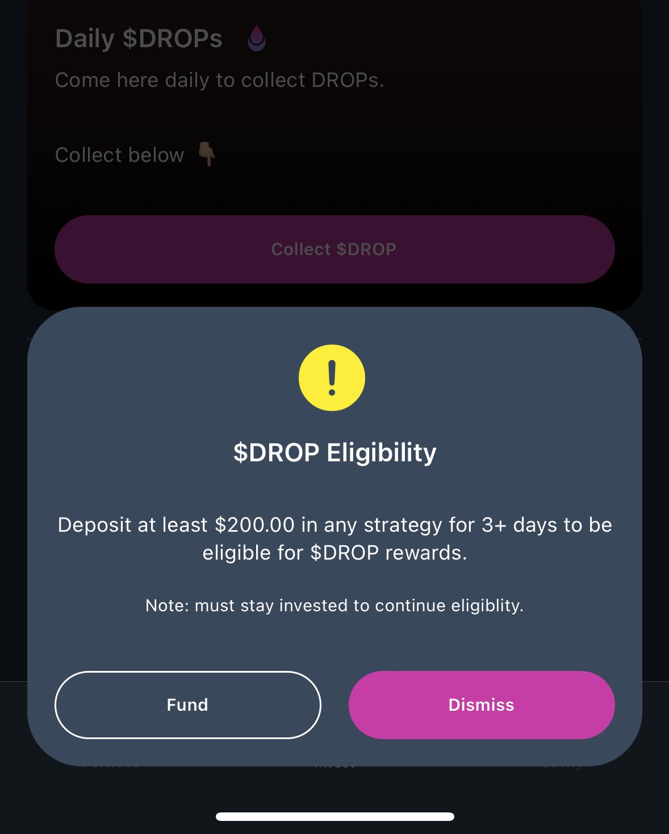Choose Fund in the eligibility dialog

(x=187, y=704)
